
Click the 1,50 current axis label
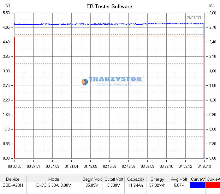click(x=213, y=86)
